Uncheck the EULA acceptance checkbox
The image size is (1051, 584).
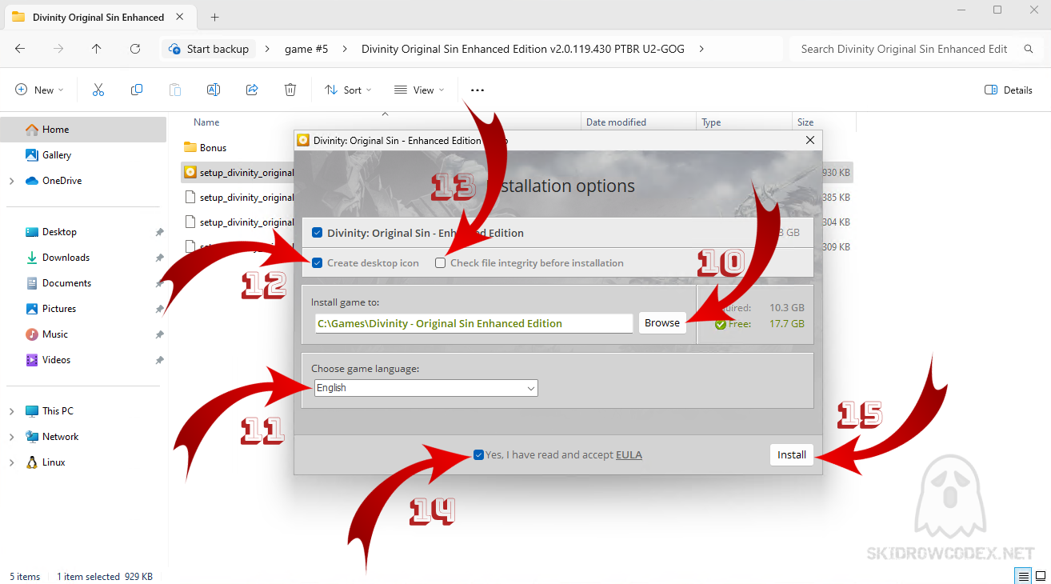point(478,454)
